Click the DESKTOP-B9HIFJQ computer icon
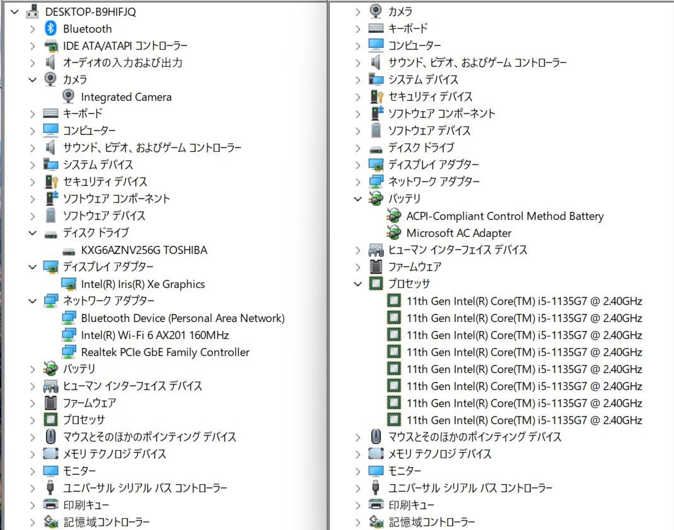This screenshot has width=674, height=530. 32,11
